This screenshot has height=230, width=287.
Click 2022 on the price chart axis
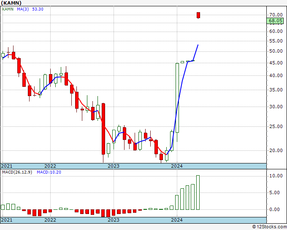point(50,166)
